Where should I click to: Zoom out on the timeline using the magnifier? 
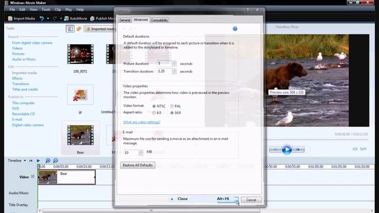click(x=56, y=160)
